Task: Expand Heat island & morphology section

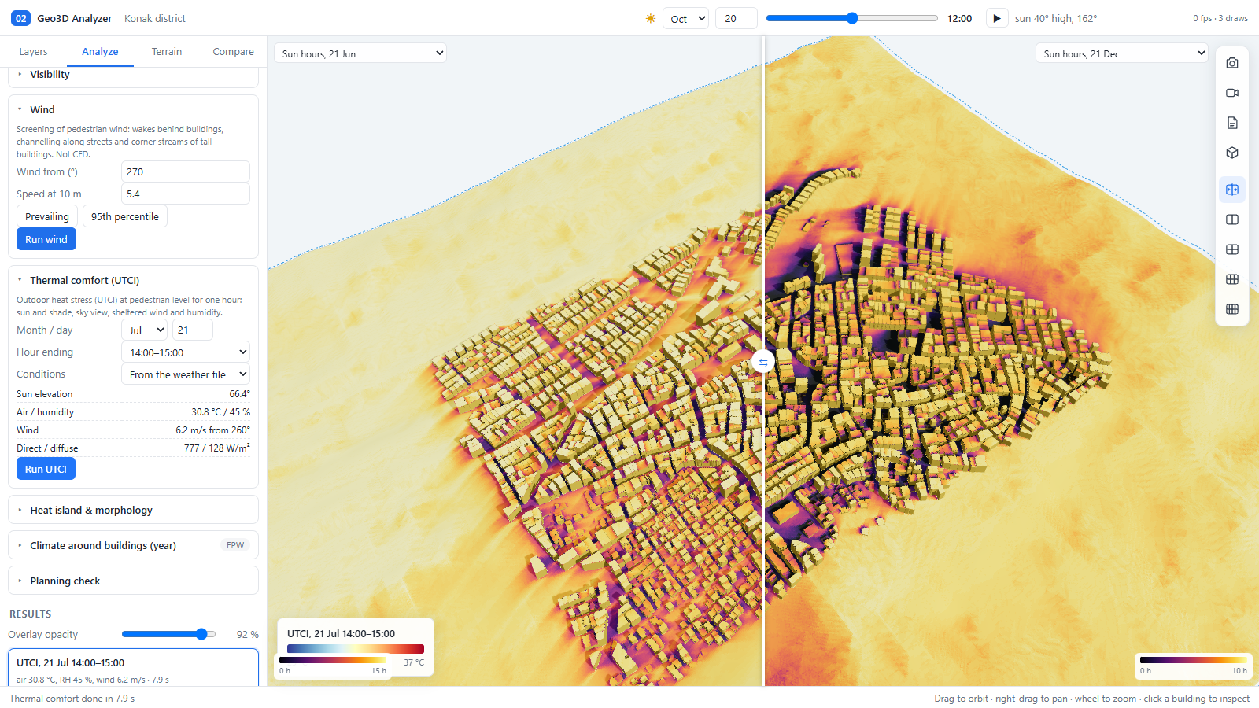Action: click(x=133, y=510)
